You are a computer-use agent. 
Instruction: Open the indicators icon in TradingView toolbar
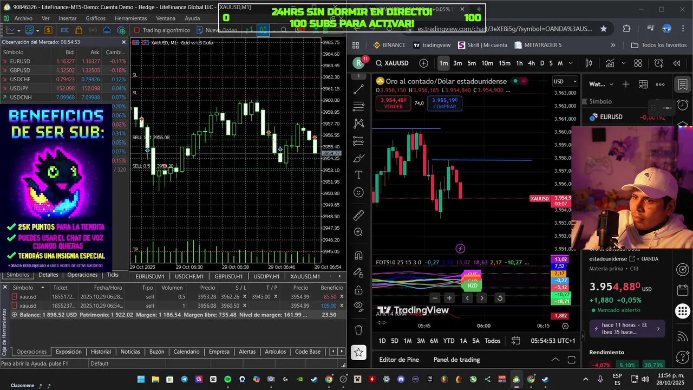coord(610,63)
